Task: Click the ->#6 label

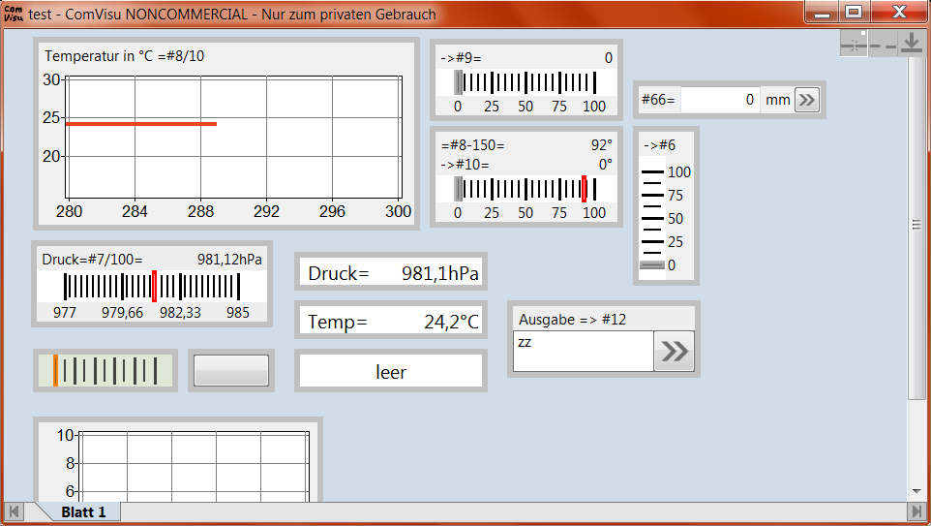Action: pyautogui.click(x=660, y=145)
